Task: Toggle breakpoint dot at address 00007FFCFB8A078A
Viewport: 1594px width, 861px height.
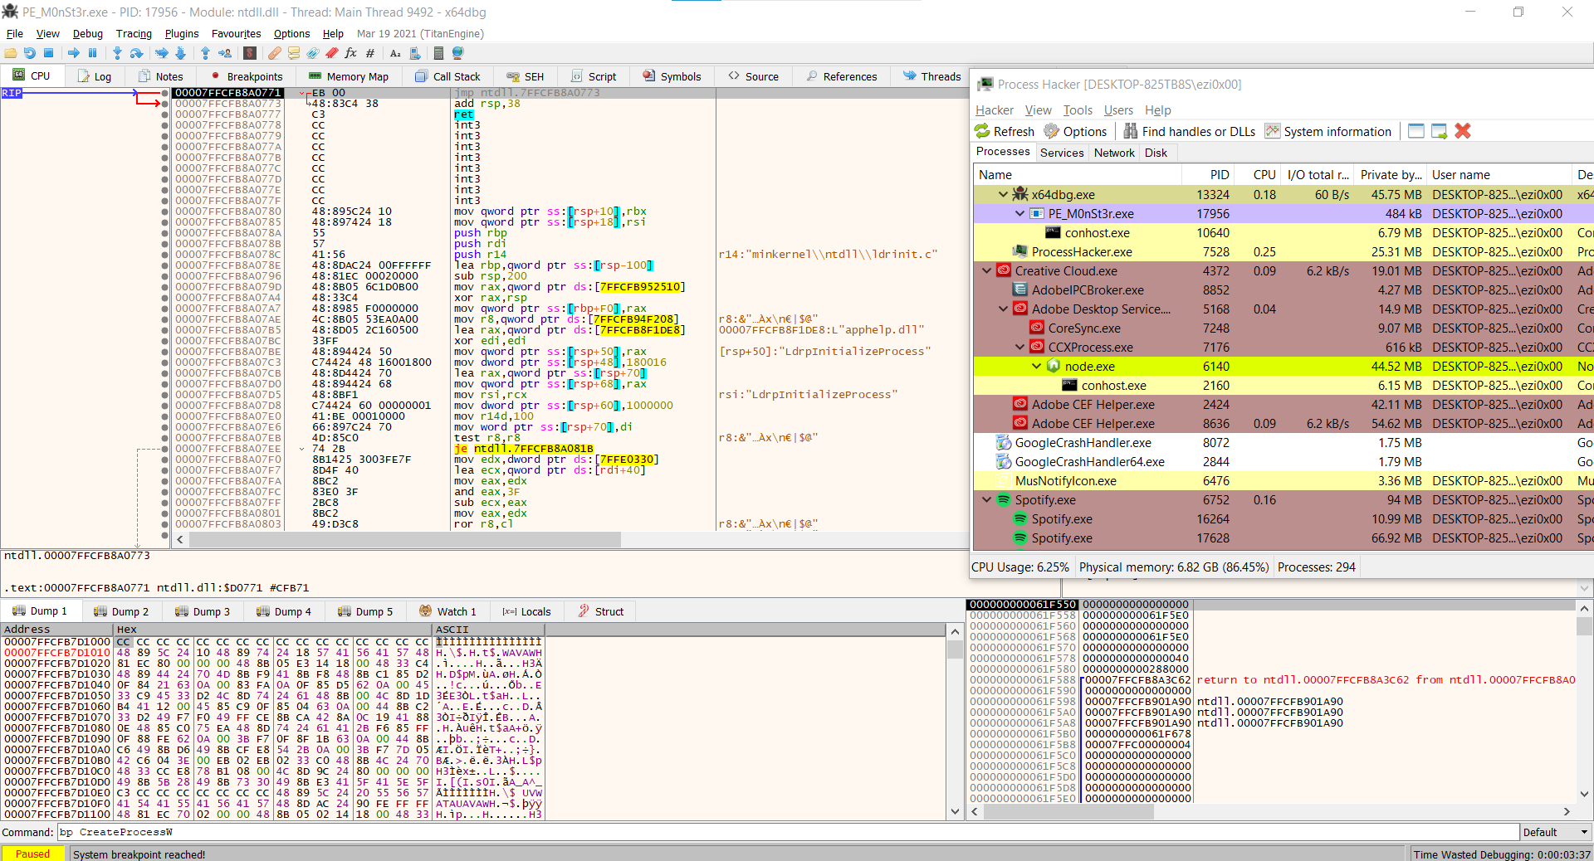Action: point(164,233)
